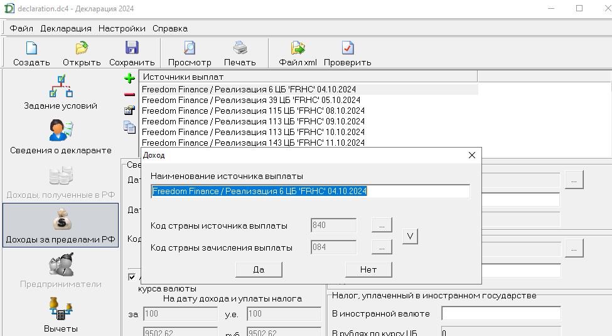
Task: Click the у.е. 100 field
Action: click(x=284, y=314)
